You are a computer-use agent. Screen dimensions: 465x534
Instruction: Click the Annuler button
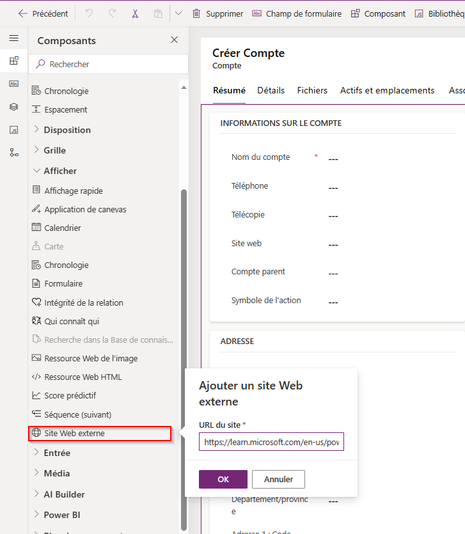click(x=278, y=479)
